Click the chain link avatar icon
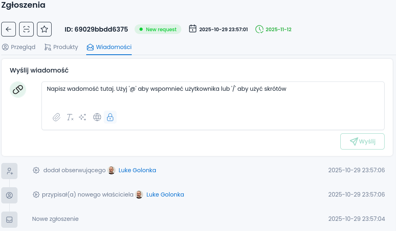The width and height of the screenshot is (396, 231). click(18, 90)
